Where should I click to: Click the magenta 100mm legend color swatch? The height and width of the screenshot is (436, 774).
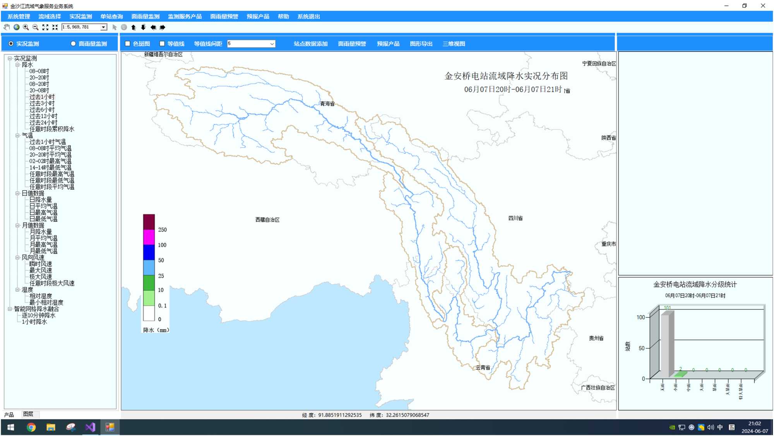149,237
